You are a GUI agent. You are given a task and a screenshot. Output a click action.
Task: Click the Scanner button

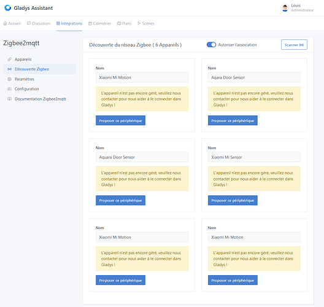[x=294, y=45]
